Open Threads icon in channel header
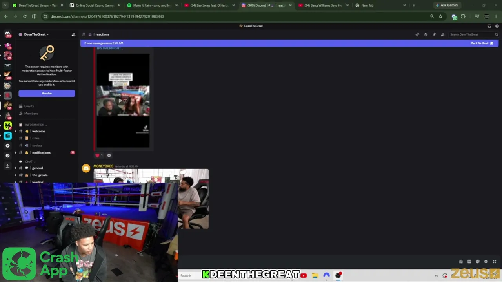The image size is (502, 282). click(x=417, y=34)
